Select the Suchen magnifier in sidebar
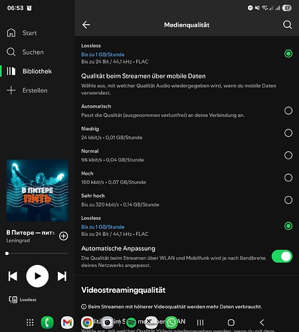This screenshot has width=299, height=332. tap(11, 52)
